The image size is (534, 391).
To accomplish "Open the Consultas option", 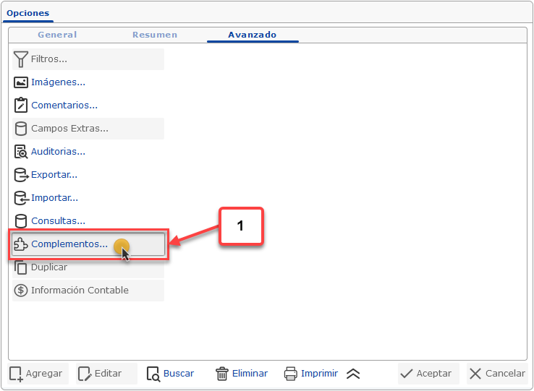I will coord(58,221).
